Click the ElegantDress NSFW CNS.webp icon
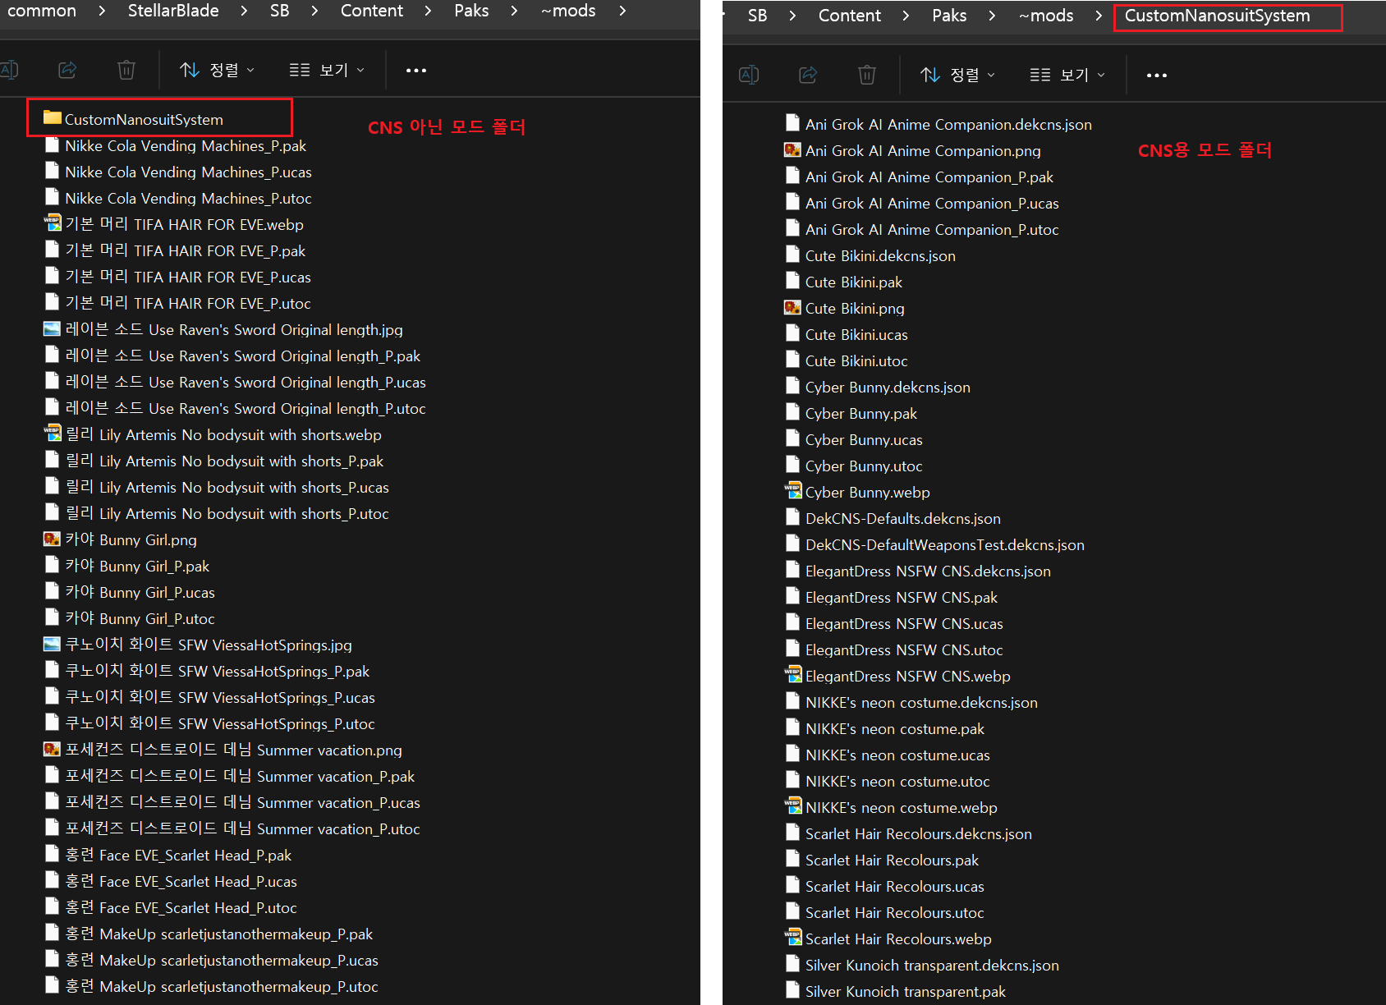Image resolution: width=1386 pixels, height=1005 pixels. click(792, 675)
